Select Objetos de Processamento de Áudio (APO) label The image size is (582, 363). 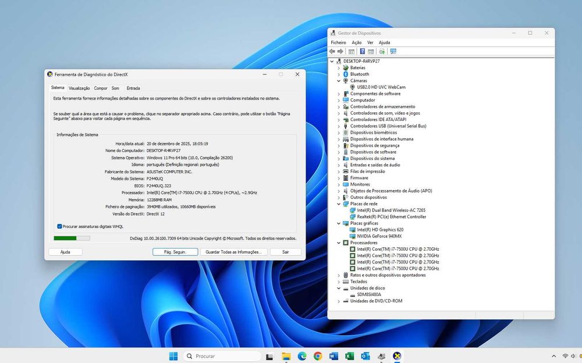(391, 191)
